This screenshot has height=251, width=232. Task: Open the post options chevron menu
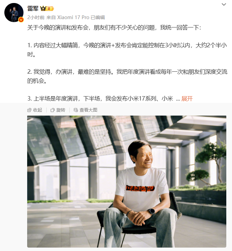pos(224,4)
